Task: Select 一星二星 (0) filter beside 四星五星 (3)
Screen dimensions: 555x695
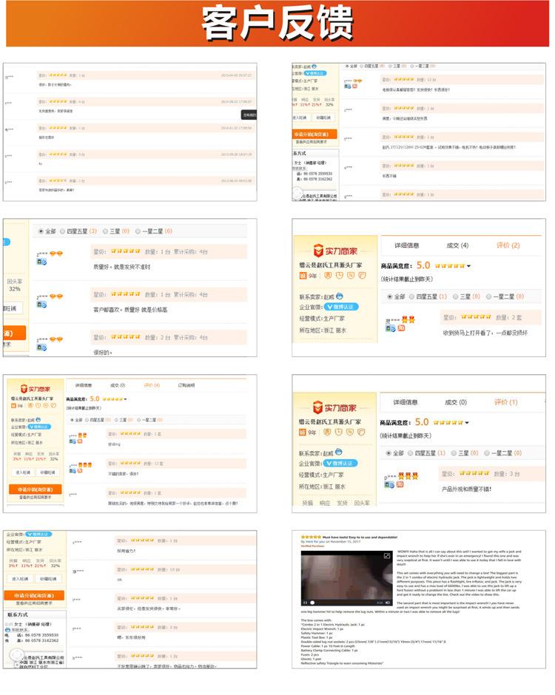Action: click(138, 231)
